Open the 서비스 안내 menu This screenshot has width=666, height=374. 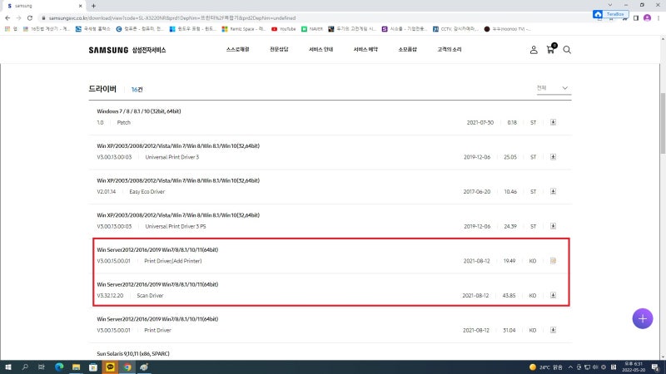[321, 50]
